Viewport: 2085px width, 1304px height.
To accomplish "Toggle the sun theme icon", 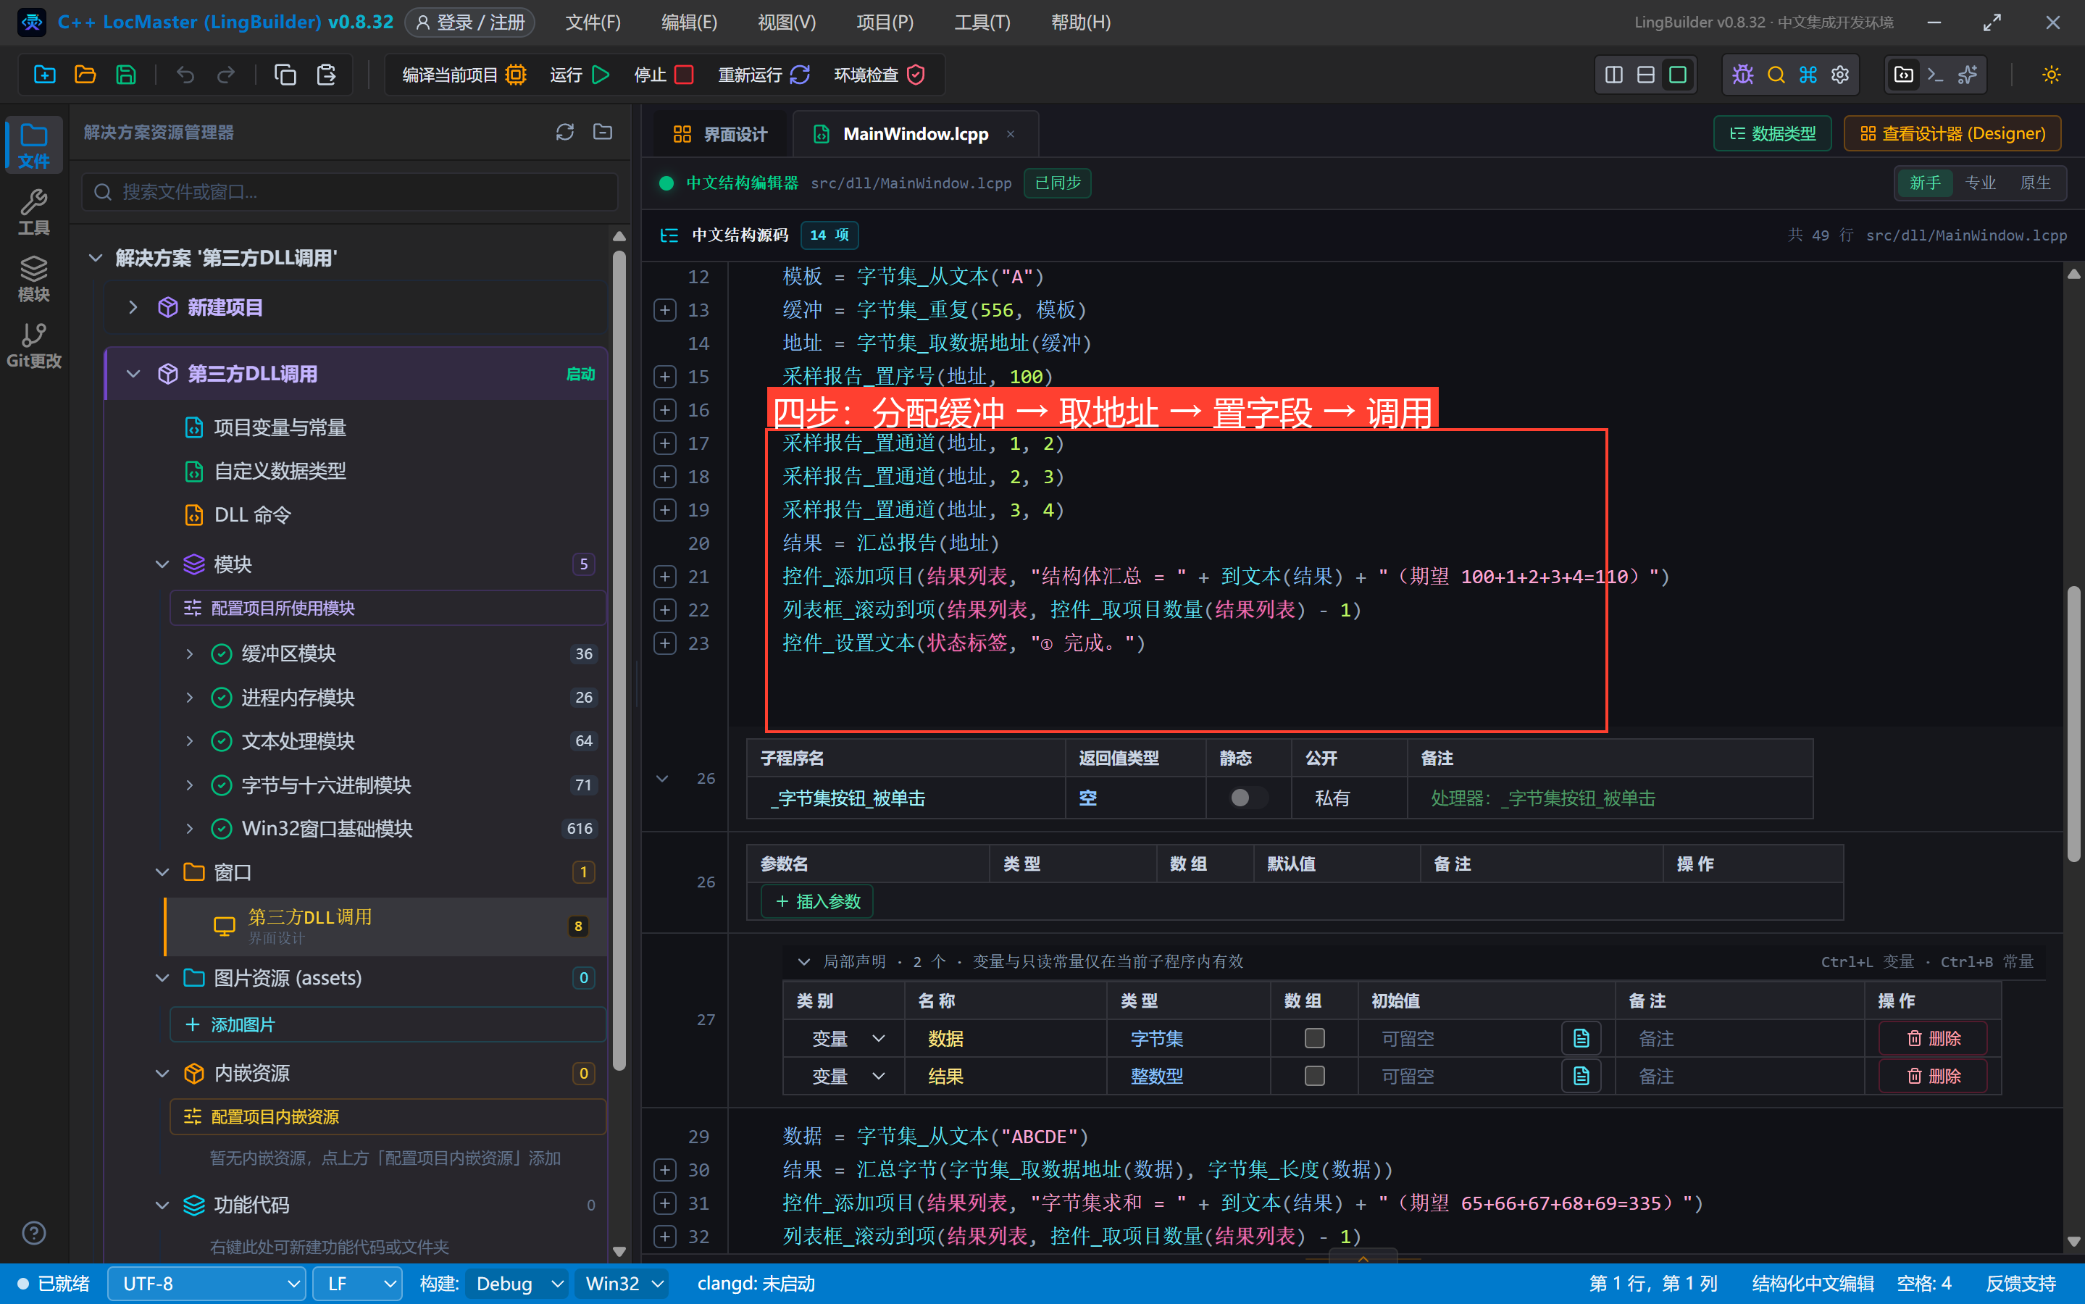I will coord(2052,75).
